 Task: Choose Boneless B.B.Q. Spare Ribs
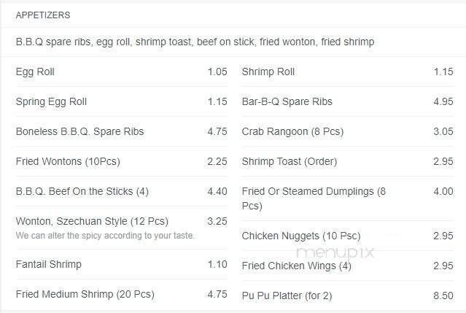click(x=79, y=131)
